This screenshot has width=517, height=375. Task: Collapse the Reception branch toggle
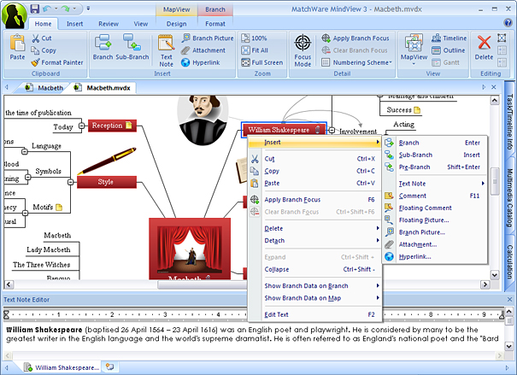coord(81,126)
